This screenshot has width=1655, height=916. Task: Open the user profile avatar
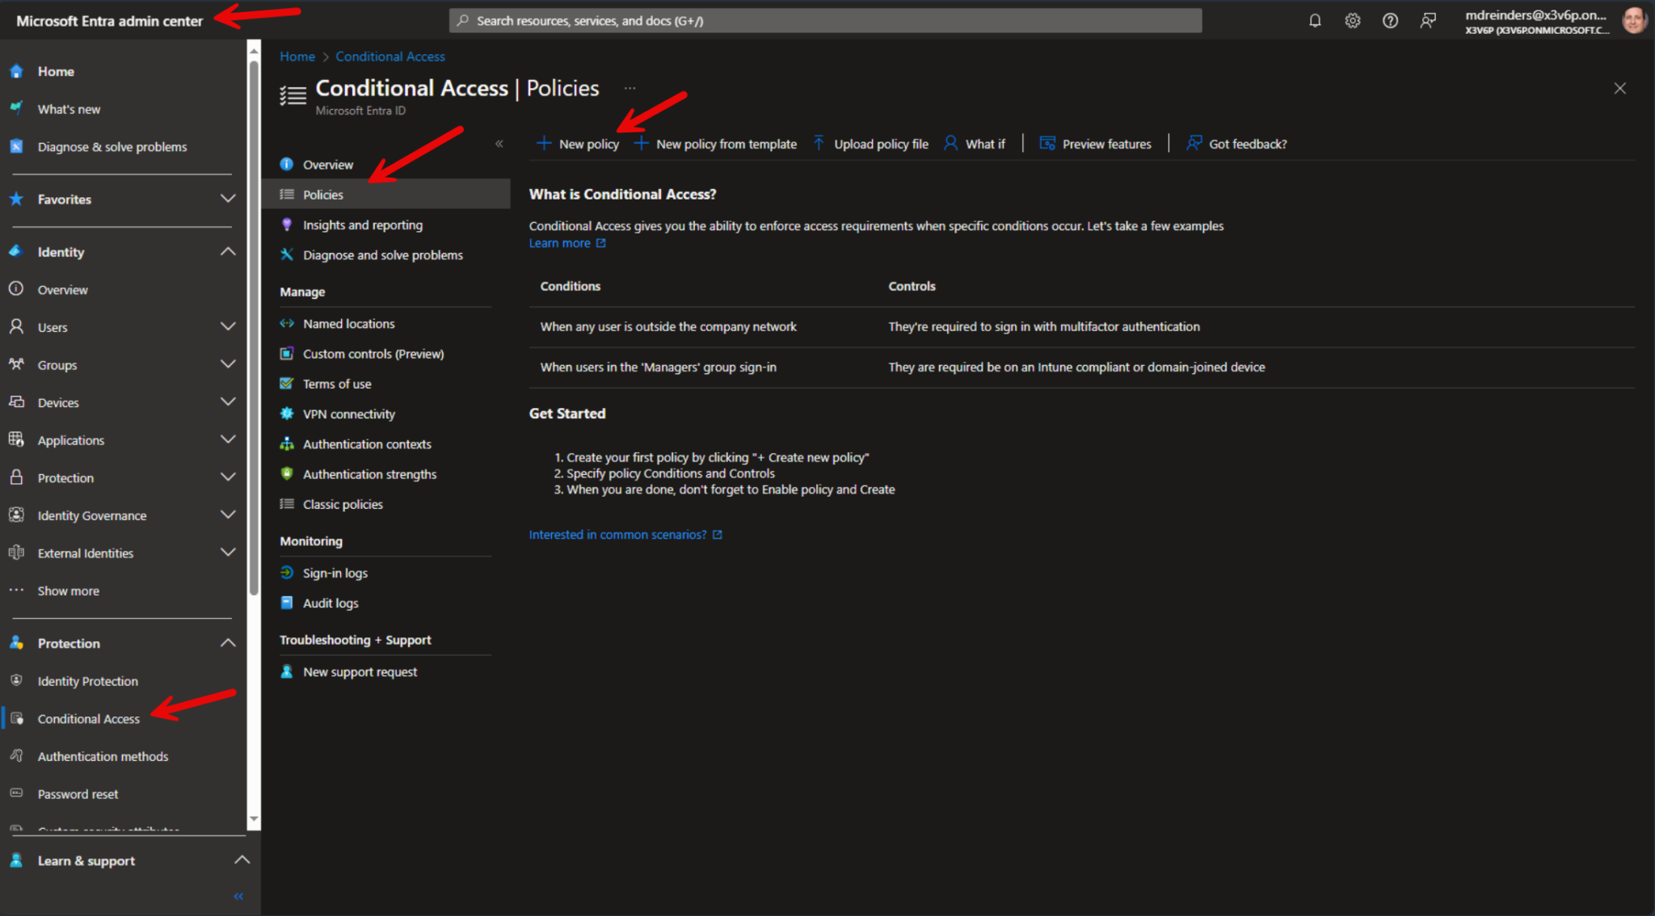point(1635,20)
